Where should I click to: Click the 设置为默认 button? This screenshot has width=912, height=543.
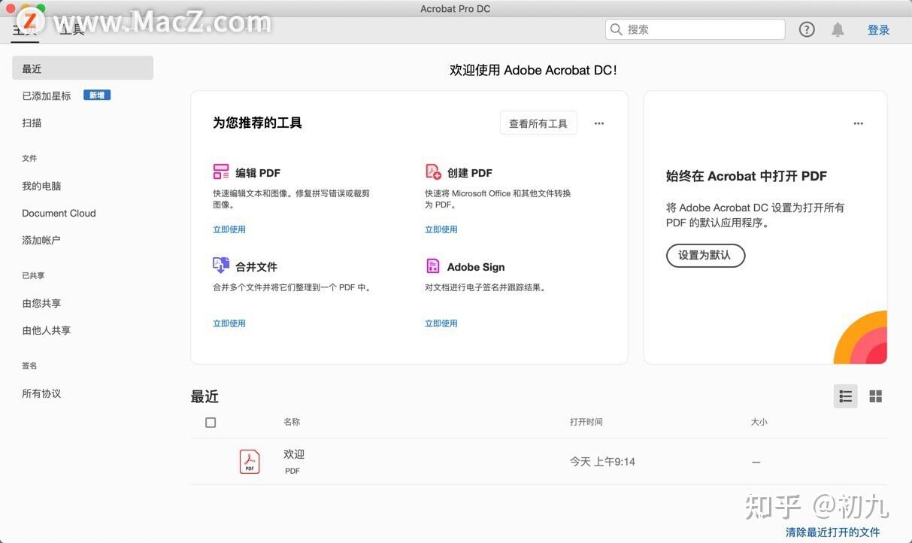[x=705, y=255]
